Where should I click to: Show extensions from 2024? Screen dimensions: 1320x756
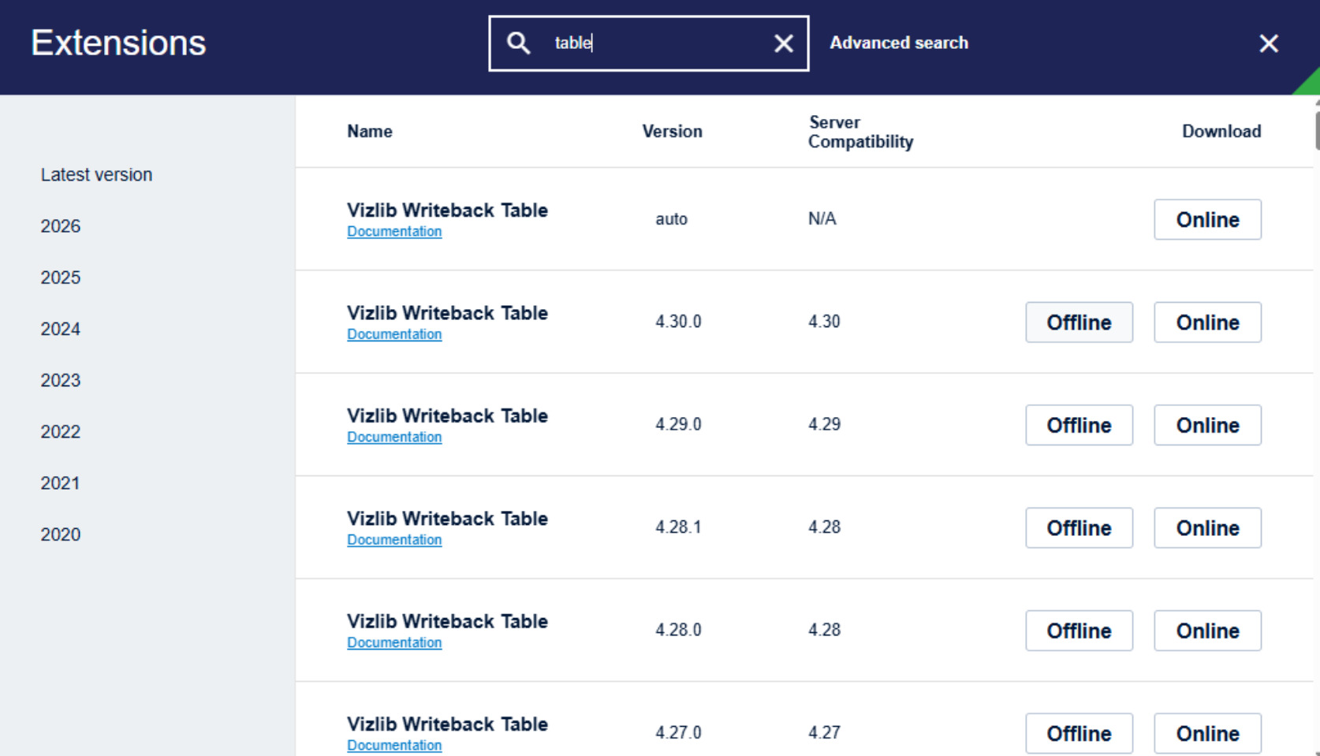[x=61, y=329]
